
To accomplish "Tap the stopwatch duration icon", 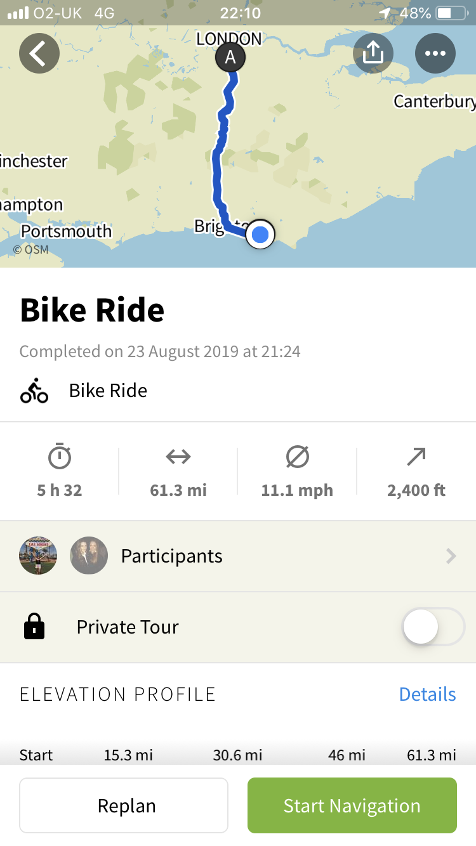I will pos(60,457).
